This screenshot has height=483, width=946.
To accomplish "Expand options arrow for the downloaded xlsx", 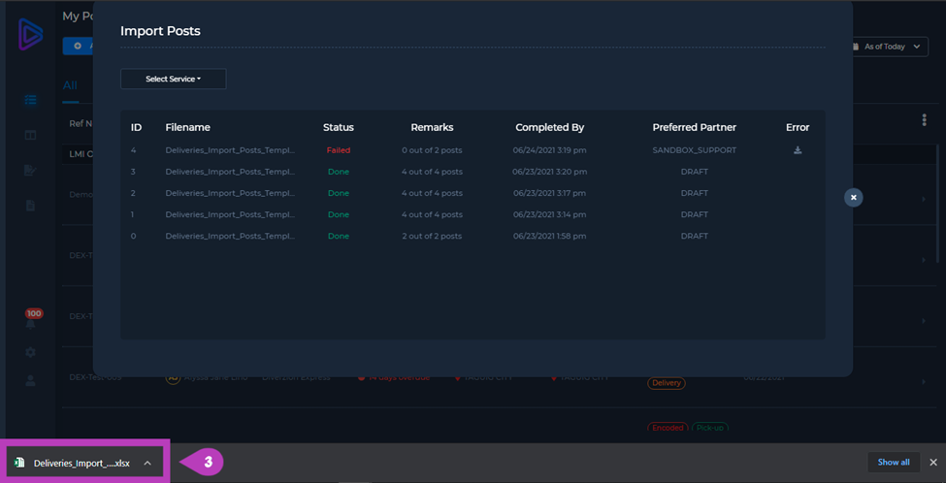I will coord(147,463).
